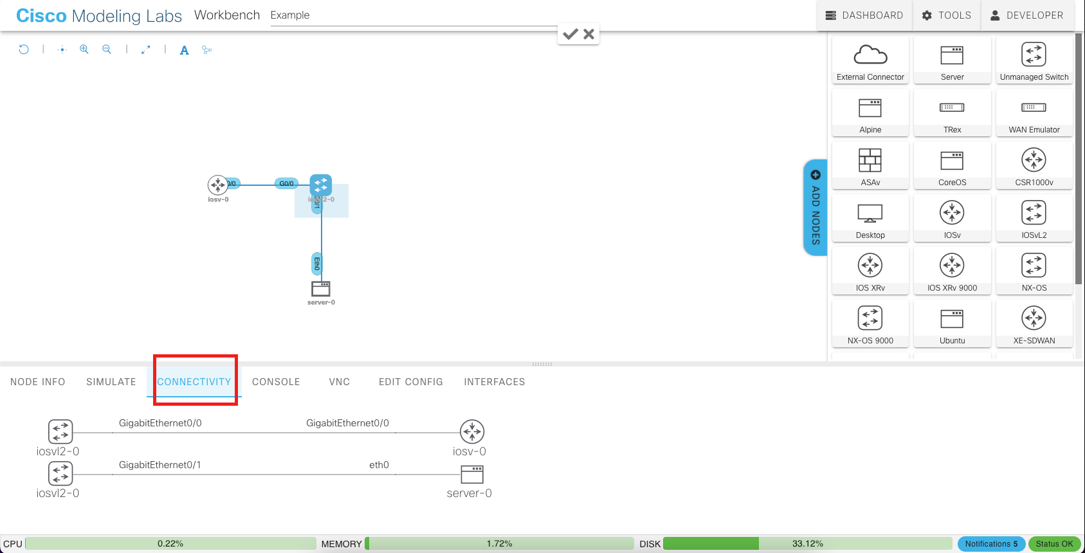Click Status OK indicator
This screenshot has width=1085, height=553.
click(x=1054, y=544)
